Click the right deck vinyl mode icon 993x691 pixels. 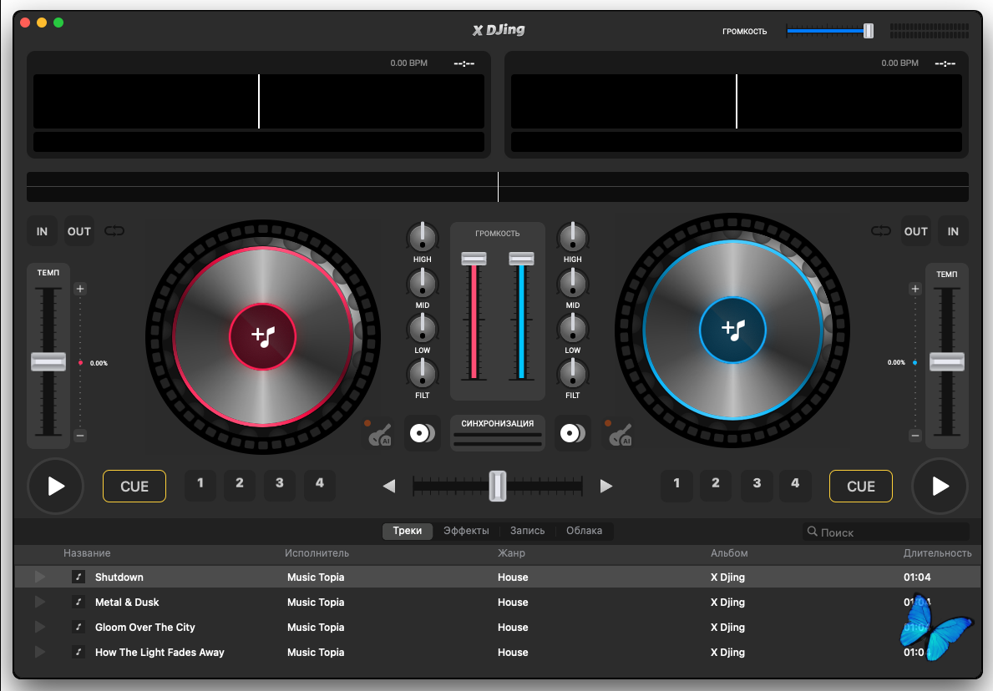click(572, 433)
